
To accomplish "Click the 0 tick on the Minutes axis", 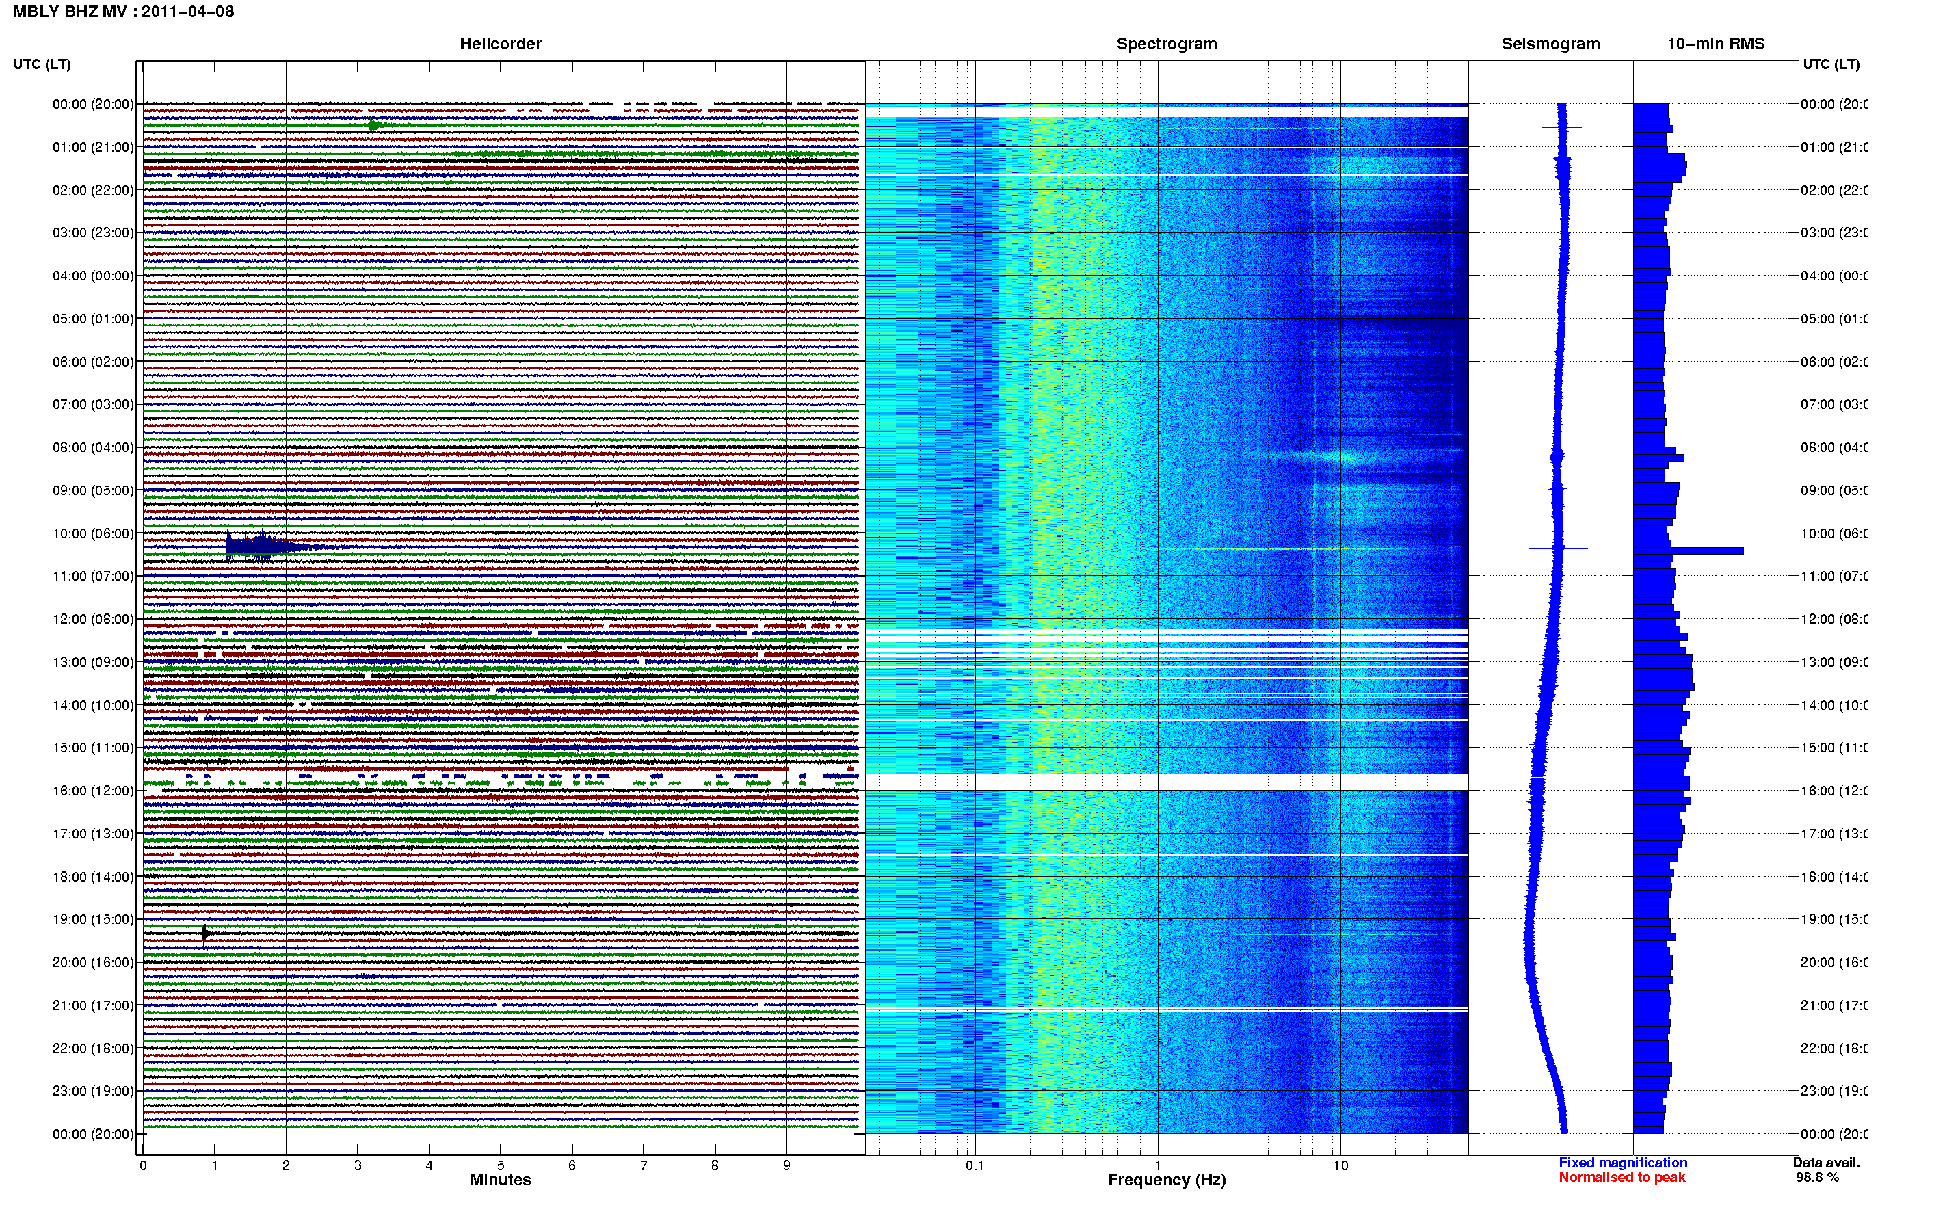I will pyautogui.click(x=143, y=1165).
